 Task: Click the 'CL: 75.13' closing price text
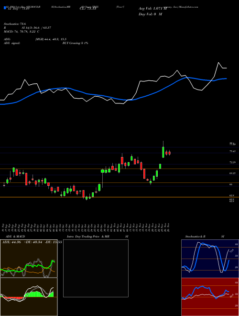tap(88, 9)
